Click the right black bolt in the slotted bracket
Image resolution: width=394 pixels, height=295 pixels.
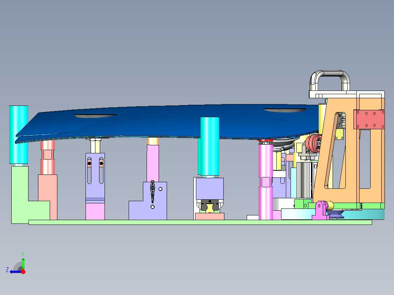(101, 164)
